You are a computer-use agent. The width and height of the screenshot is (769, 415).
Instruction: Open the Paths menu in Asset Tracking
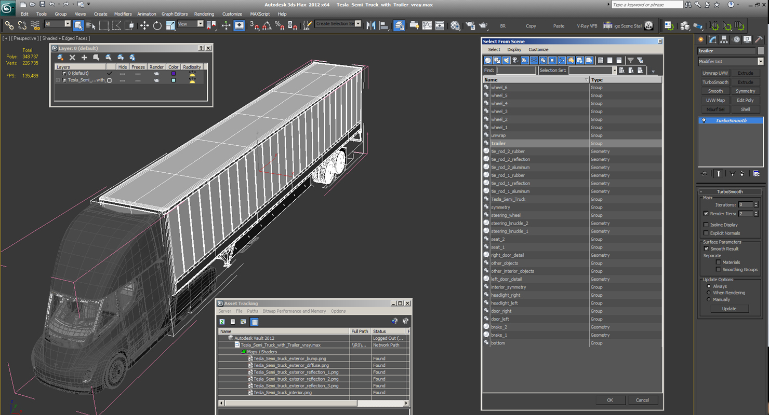point(253,311)
